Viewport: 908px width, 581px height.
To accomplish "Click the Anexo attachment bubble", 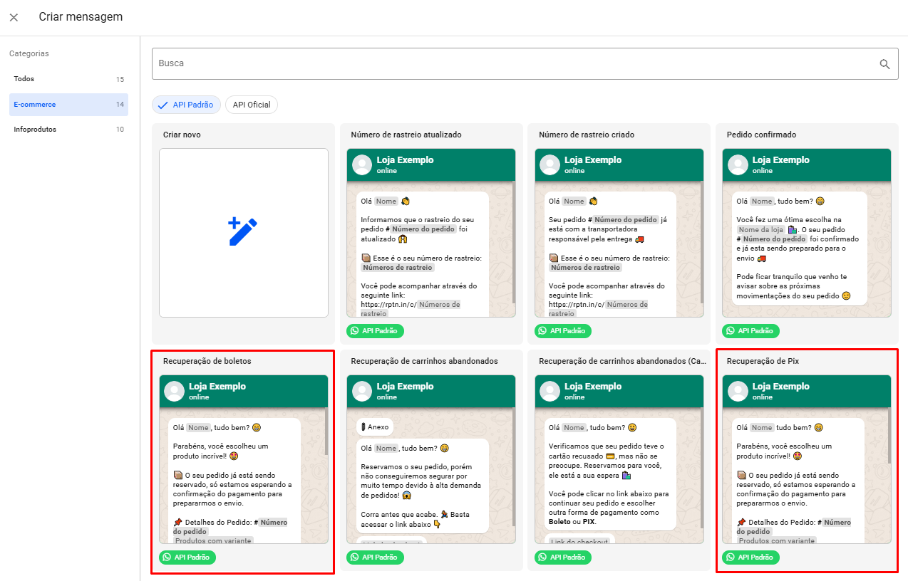I will pos(374,427).
